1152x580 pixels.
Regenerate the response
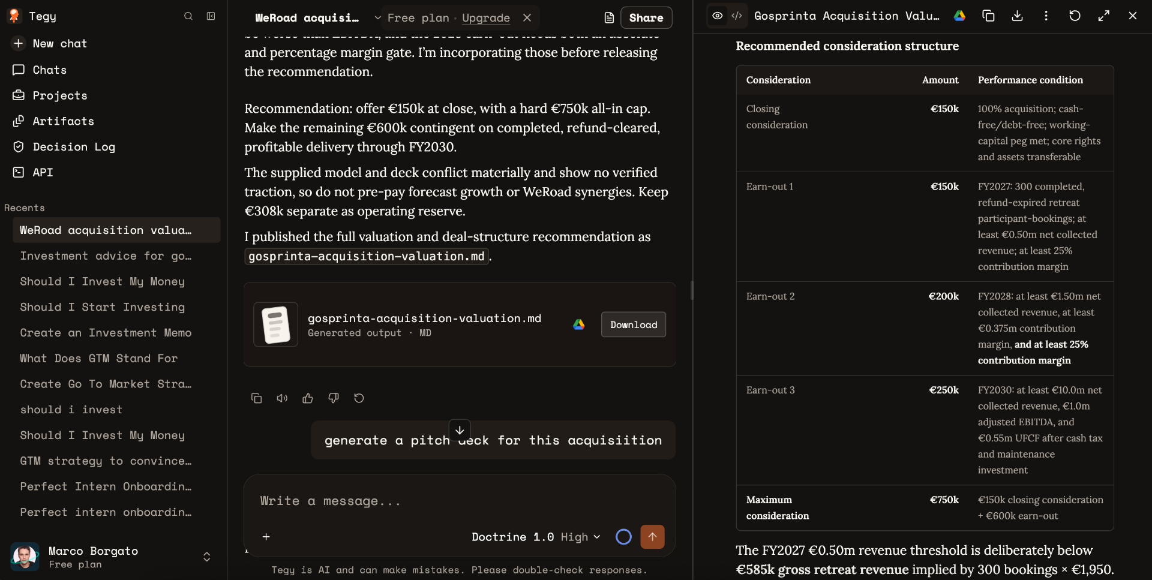[359, 398]
